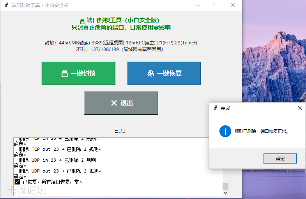The image size is (306, 199).
Task: Close the 完成 dialog via its X
Action: (300, 108)
